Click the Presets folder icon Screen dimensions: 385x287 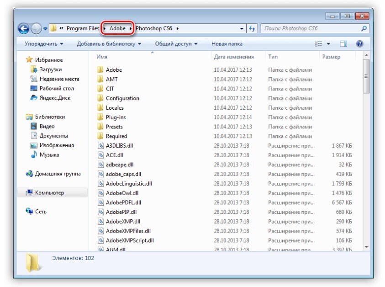click(100, 127)
